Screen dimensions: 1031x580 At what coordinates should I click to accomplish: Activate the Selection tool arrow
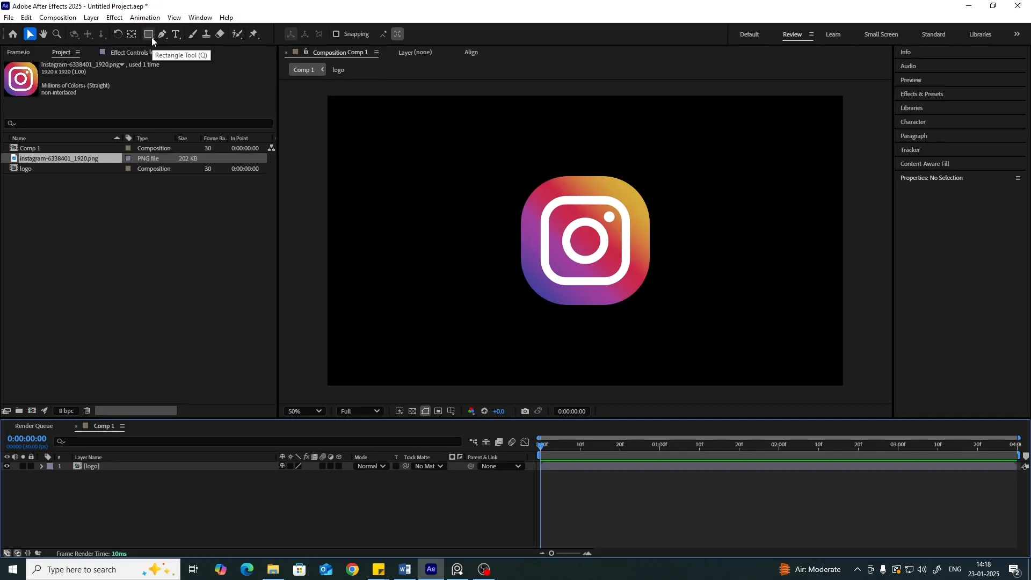click(x=30, y=34)
